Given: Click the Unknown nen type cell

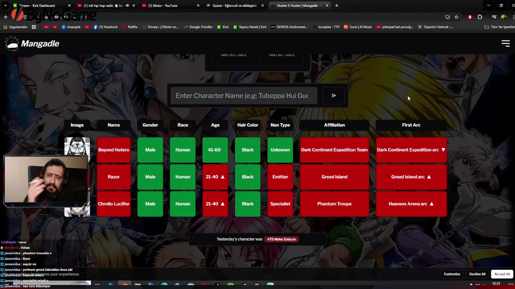Looking at the screenshot, I should point(280,150).
